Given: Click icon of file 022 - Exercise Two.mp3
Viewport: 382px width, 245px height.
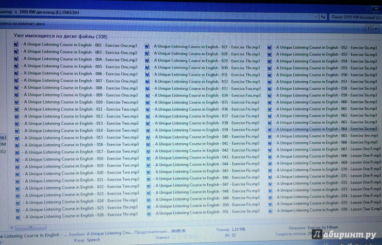Looking at the screenshot, I should [18, 189].
